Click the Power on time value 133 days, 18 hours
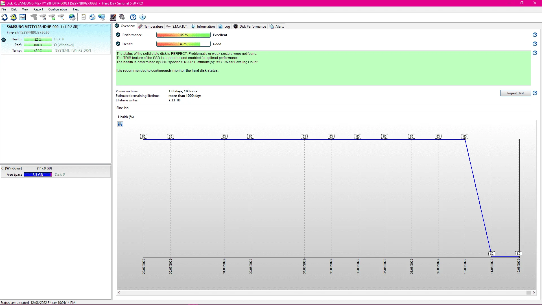The image size is (542, 305). pos(183,91)
